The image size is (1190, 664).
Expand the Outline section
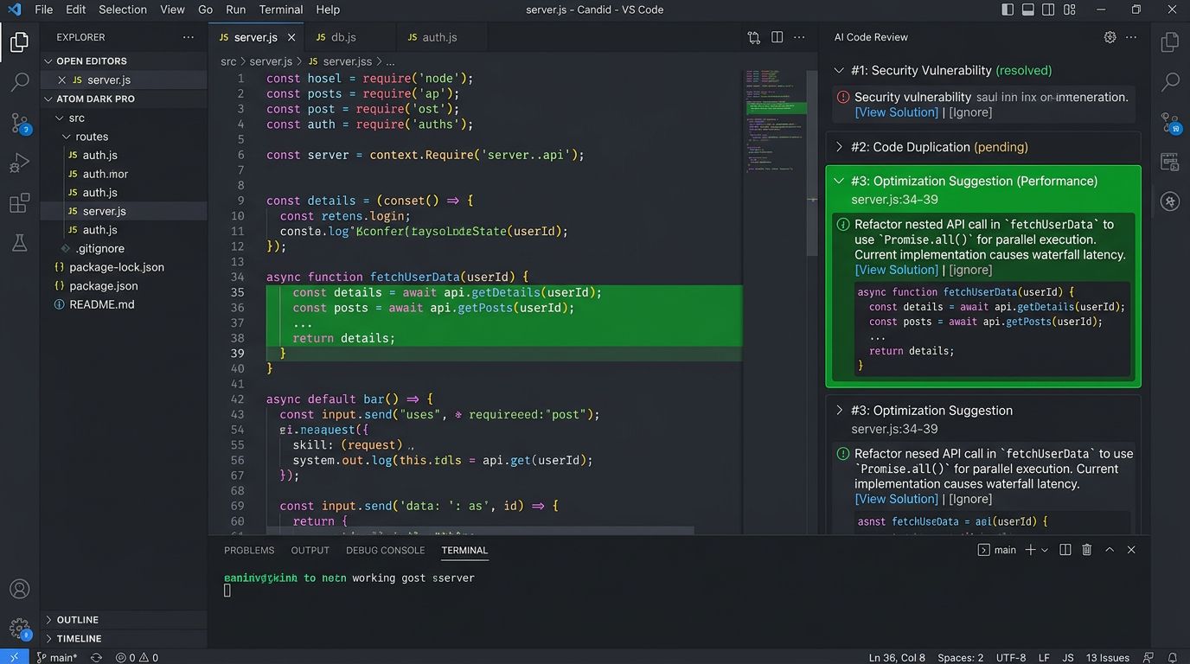coord(124,620)
